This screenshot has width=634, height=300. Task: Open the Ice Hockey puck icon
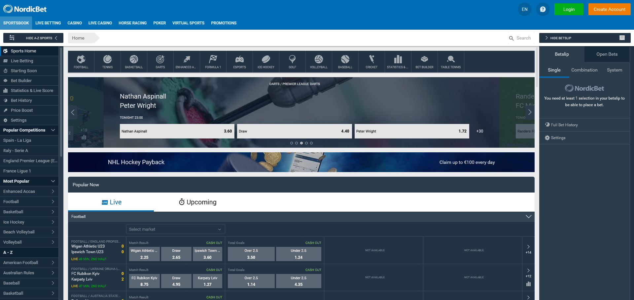[266, 62]
